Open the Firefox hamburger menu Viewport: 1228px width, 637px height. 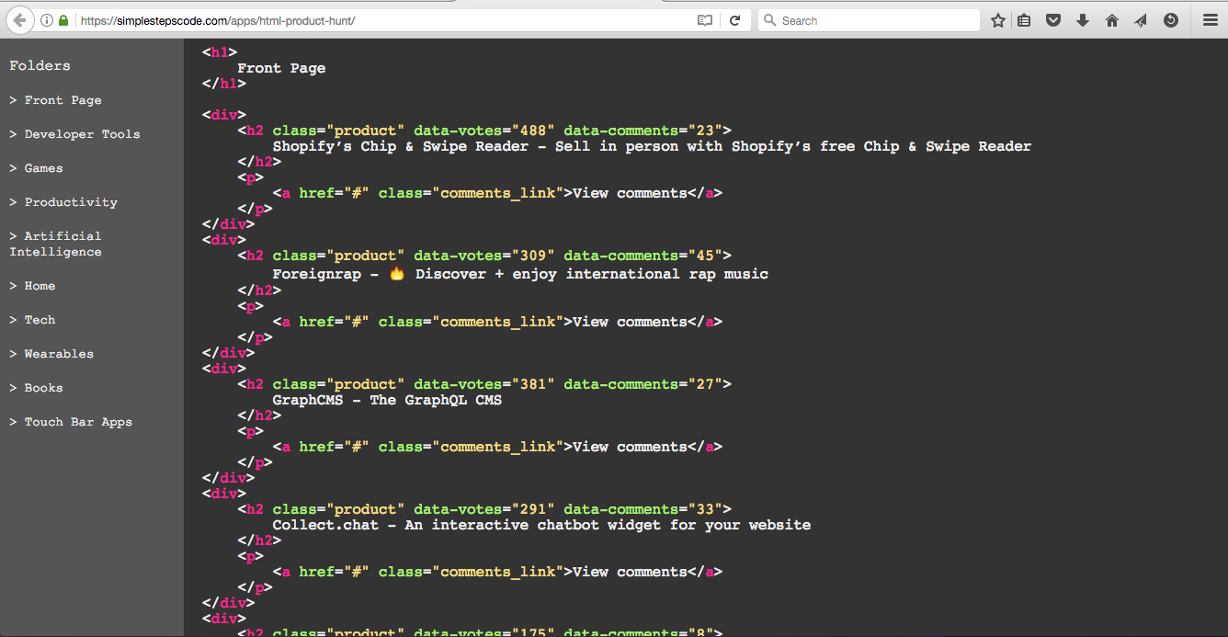click(1211, 19)
